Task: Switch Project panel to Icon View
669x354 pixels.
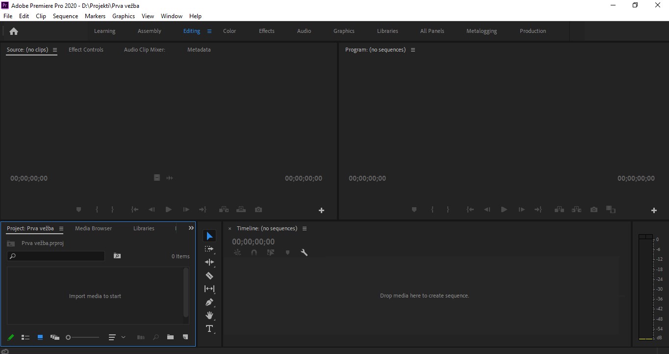Action: point(40,337)
